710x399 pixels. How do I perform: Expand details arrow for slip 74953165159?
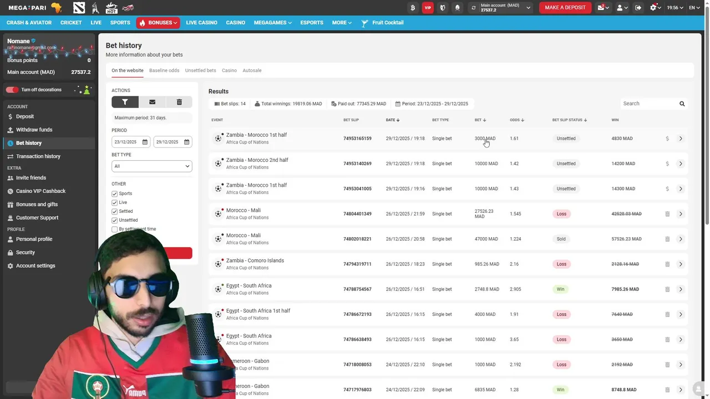click(x=681, y=139)
